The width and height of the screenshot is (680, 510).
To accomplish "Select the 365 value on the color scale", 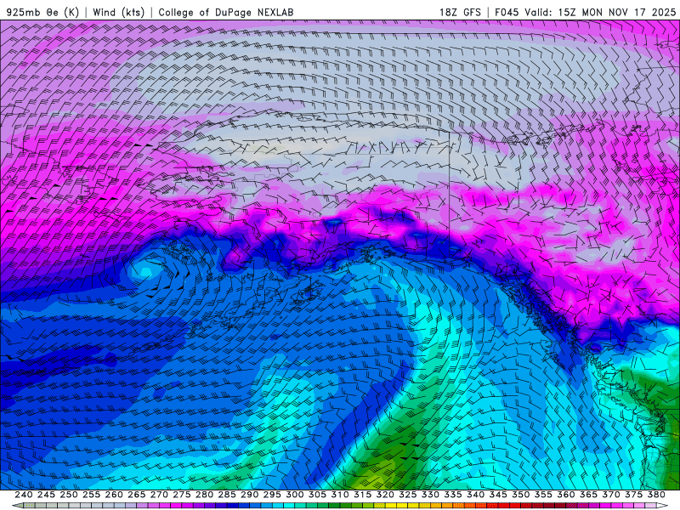I will (x=588, y=495).
